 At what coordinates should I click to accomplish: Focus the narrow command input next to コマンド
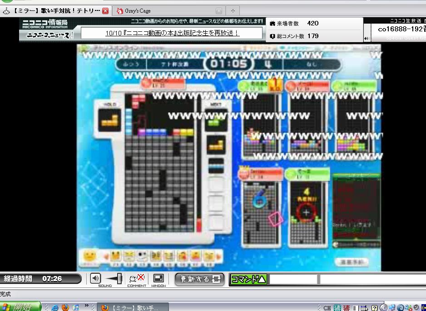click(x=293, y=279)
